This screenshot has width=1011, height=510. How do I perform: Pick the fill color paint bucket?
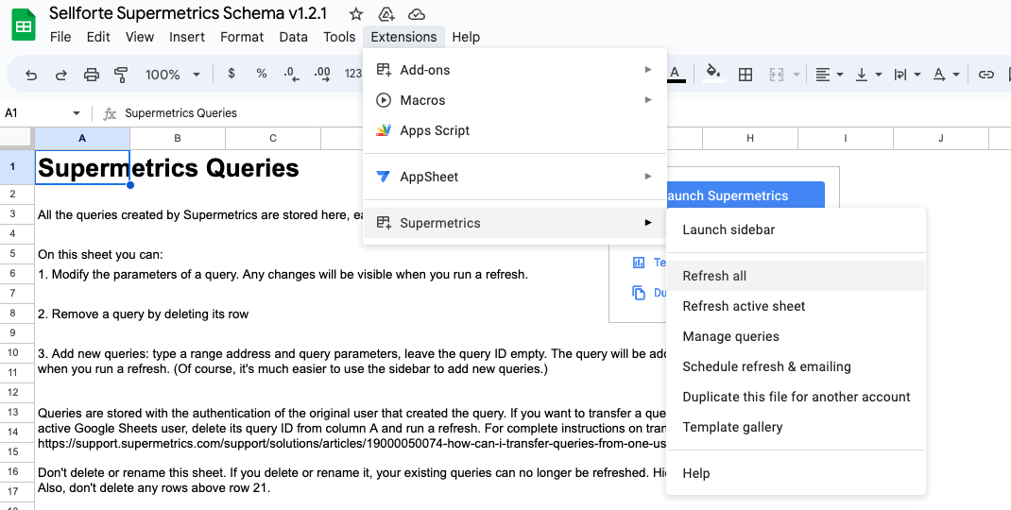(x=713, y=75)
